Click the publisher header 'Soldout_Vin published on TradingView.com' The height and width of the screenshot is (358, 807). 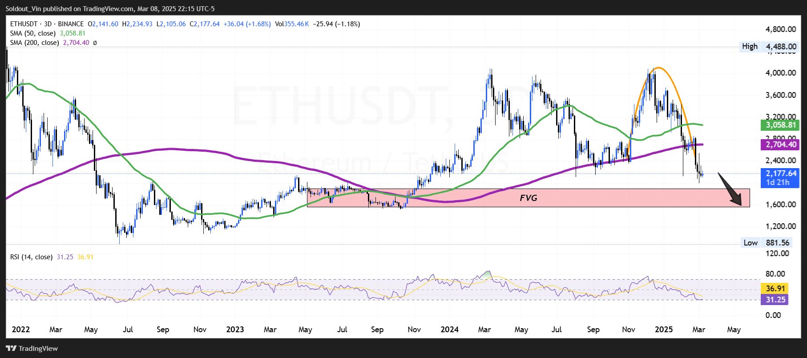[x=69, y=8]
